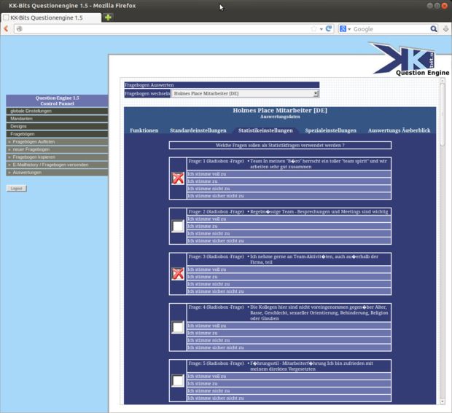
Task: Open the Spezialeinstellungen tab
Action: pos(331,130)
